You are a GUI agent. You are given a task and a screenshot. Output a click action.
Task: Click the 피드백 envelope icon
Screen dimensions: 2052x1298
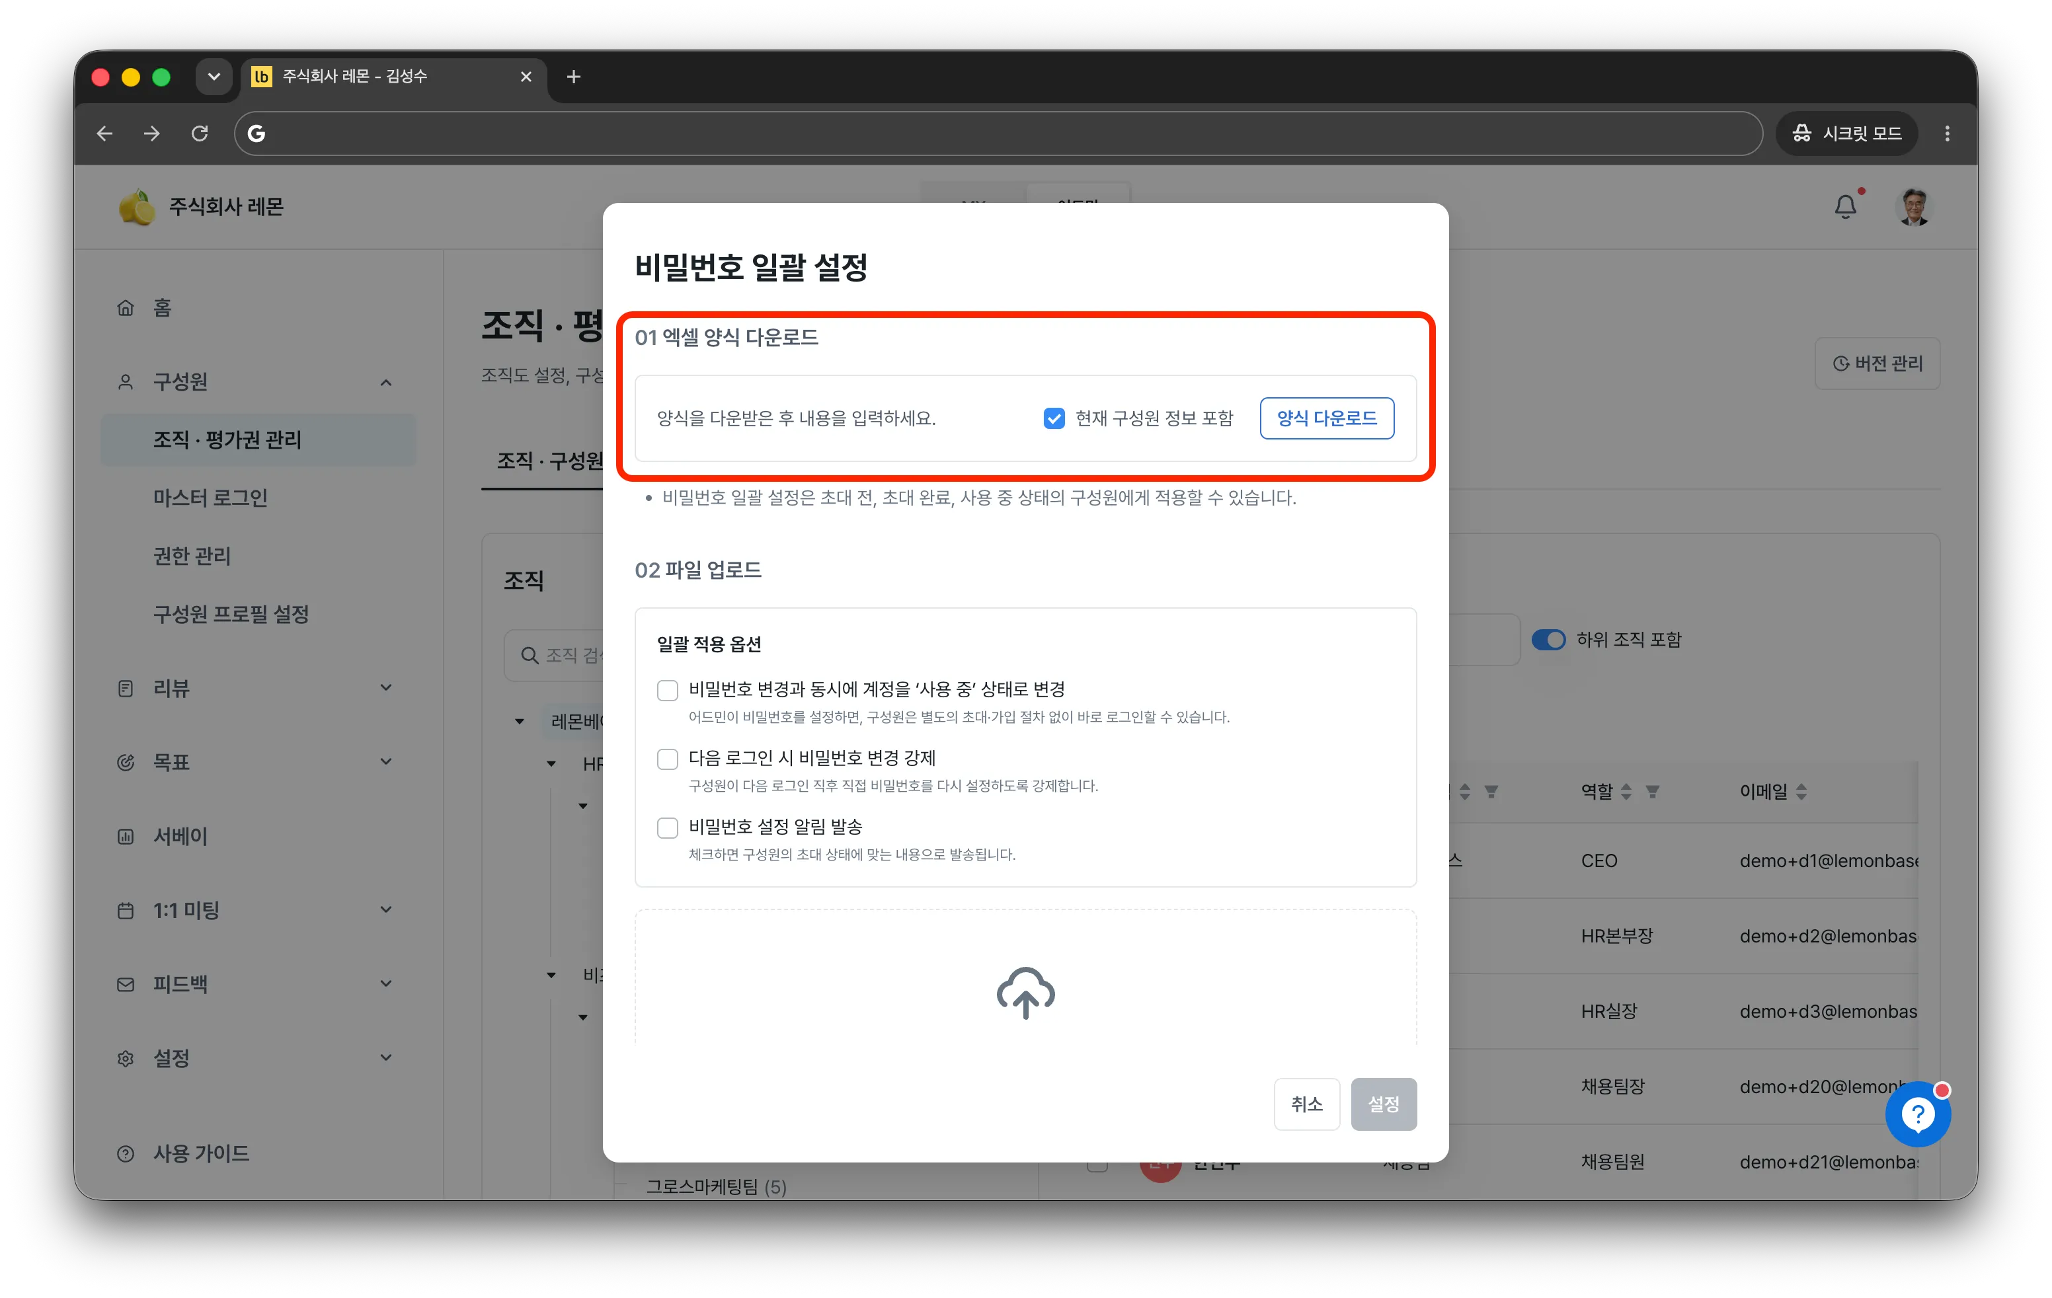[125, 985]
